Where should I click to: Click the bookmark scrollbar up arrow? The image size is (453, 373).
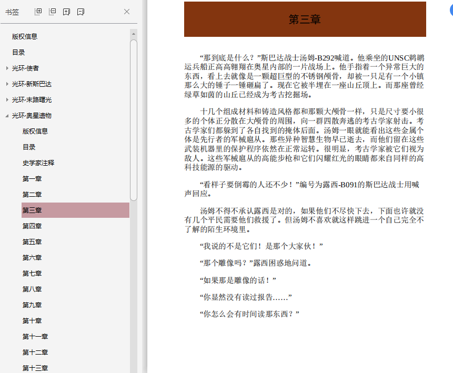134,34
